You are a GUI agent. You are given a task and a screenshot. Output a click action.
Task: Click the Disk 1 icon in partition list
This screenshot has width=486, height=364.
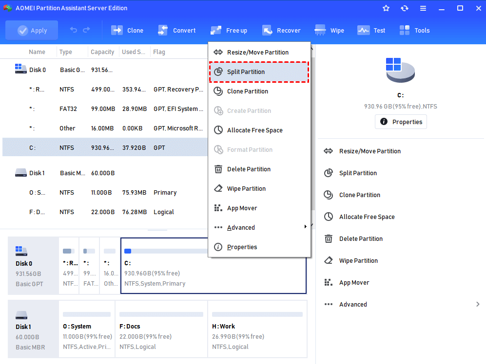21,172
